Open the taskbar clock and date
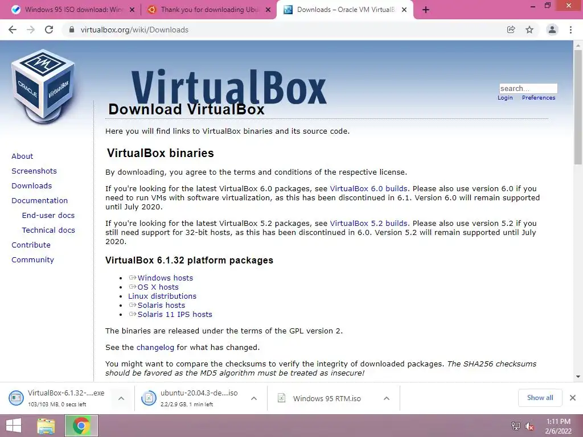Image resolution: width=583 pixels, height=437 pixels. (x=558, y=426)
